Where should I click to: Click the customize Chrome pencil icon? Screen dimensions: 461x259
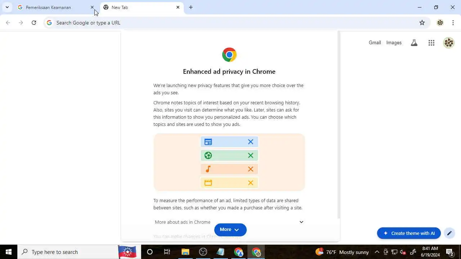449,233
